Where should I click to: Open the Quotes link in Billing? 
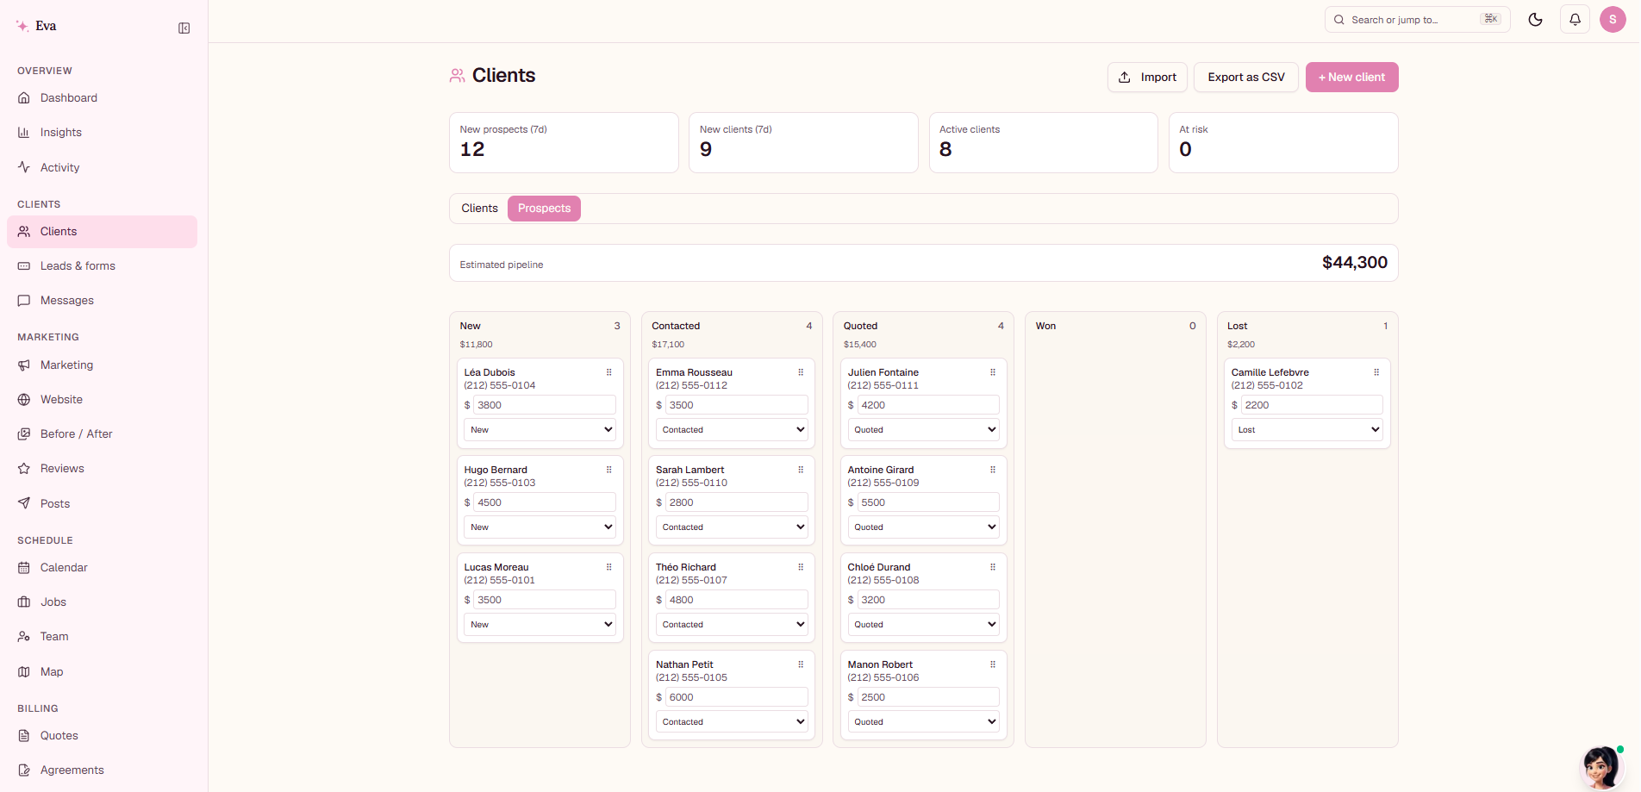pyautogui.click(x=103, y=736)
